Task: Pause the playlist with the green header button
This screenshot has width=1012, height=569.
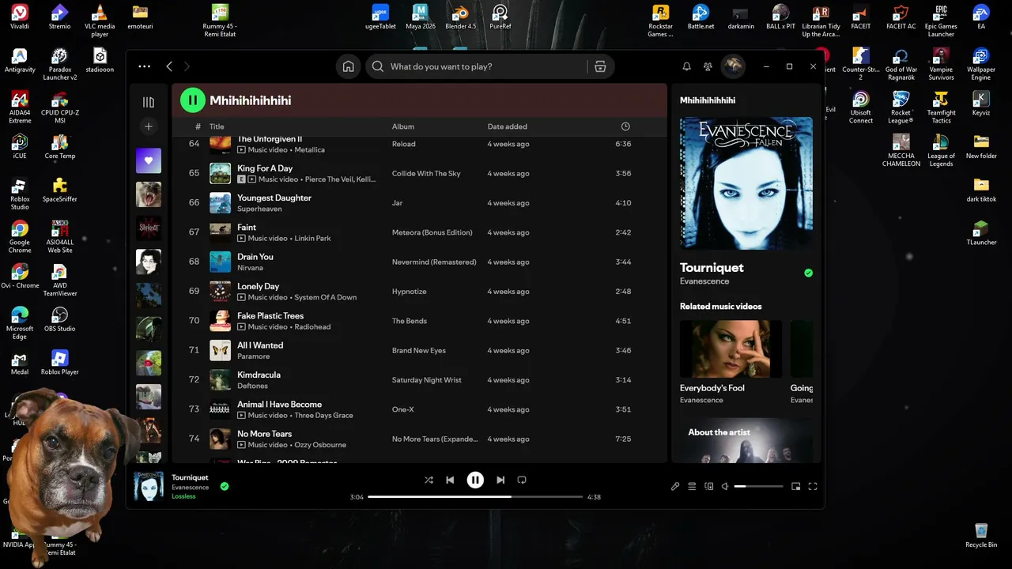Action: tap(193, 100)
